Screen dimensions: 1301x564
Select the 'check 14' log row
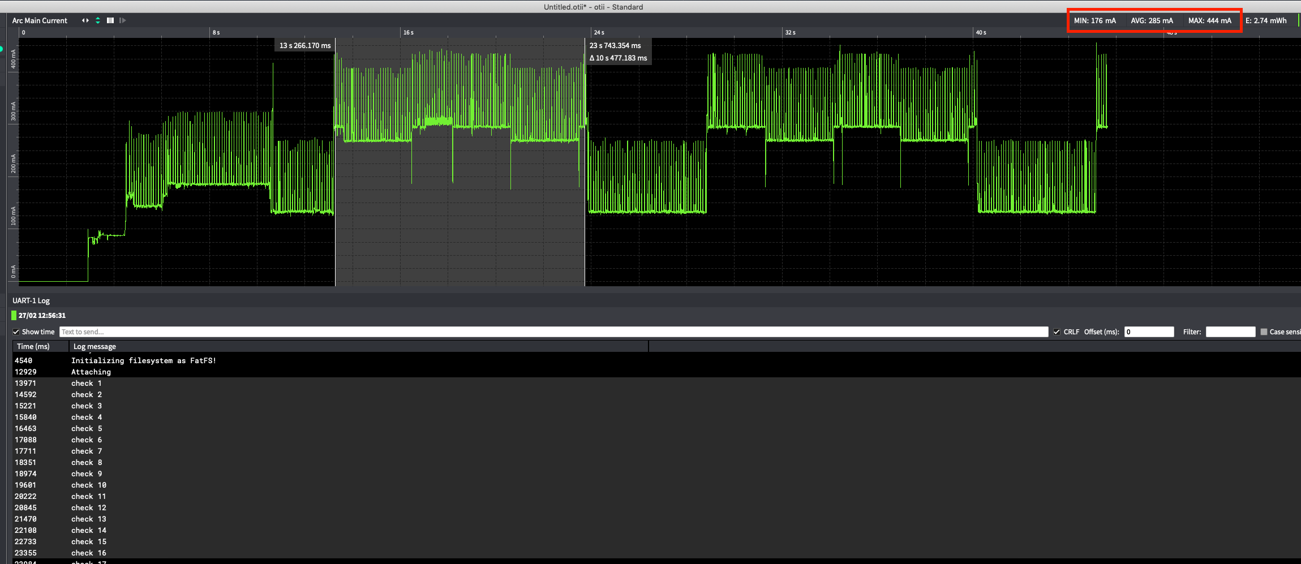pos(656,530)
